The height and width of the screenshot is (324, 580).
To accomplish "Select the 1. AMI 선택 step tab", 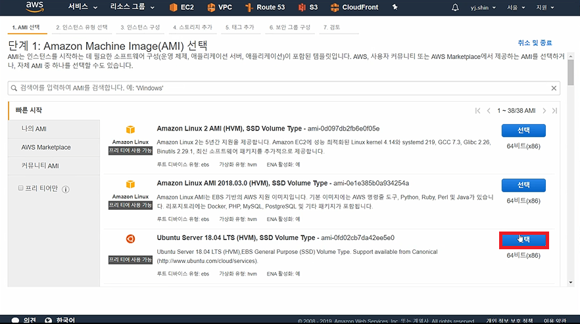I will coord(26,28).
